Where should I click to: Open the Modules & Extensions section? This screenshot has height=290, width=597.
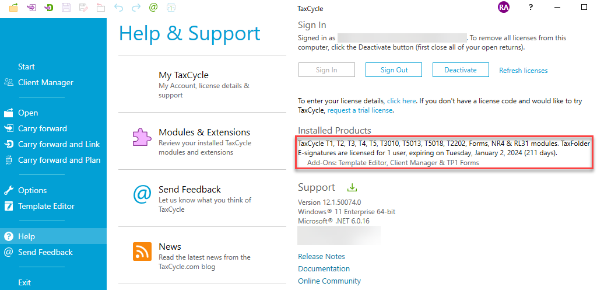(204, 132)
